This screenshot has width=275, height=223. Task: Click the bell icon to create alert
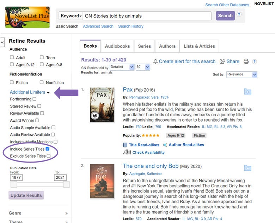[x=155, y=61]
